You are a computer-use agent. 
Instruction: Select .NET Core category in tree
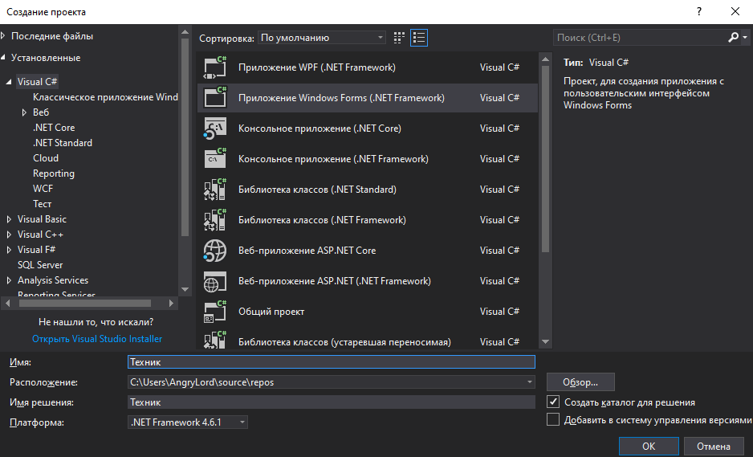click(54, 128)
